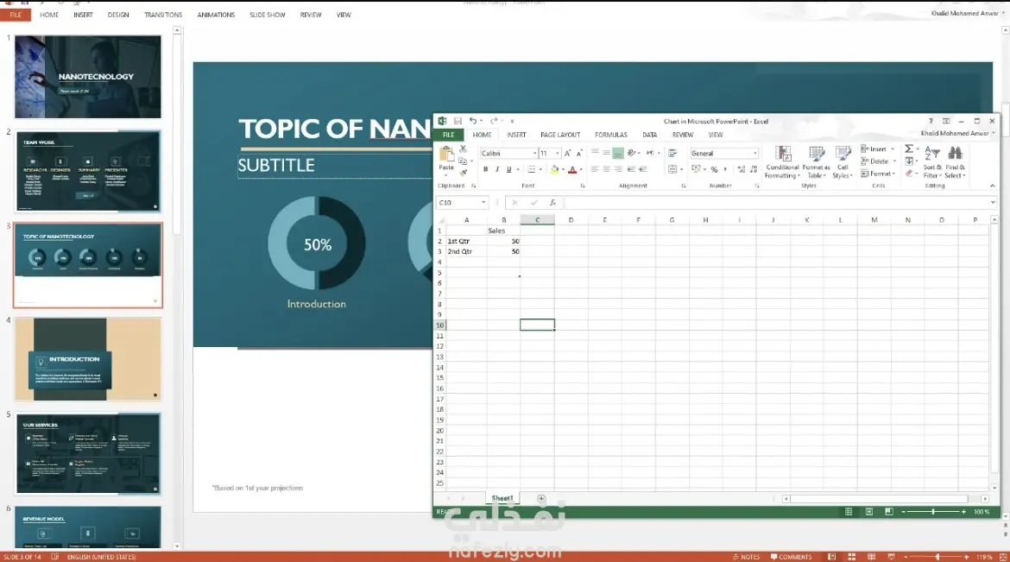Open the PowerPoint Transitions tab
This screenshot has width=1010, height=562.
click(163, 14)
